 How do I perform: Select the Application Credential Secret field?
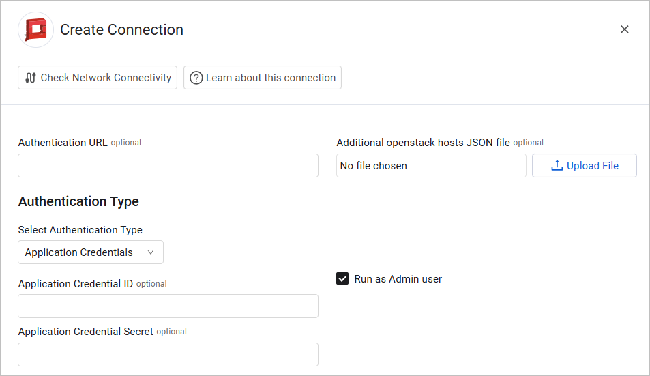pyautogui.click(x=168, y=354)
